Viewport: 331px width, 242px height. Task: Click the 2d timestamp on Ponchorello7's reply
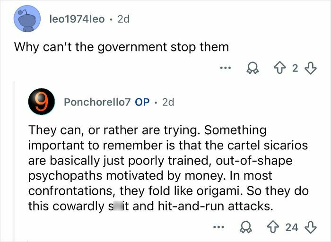[168, 102]
